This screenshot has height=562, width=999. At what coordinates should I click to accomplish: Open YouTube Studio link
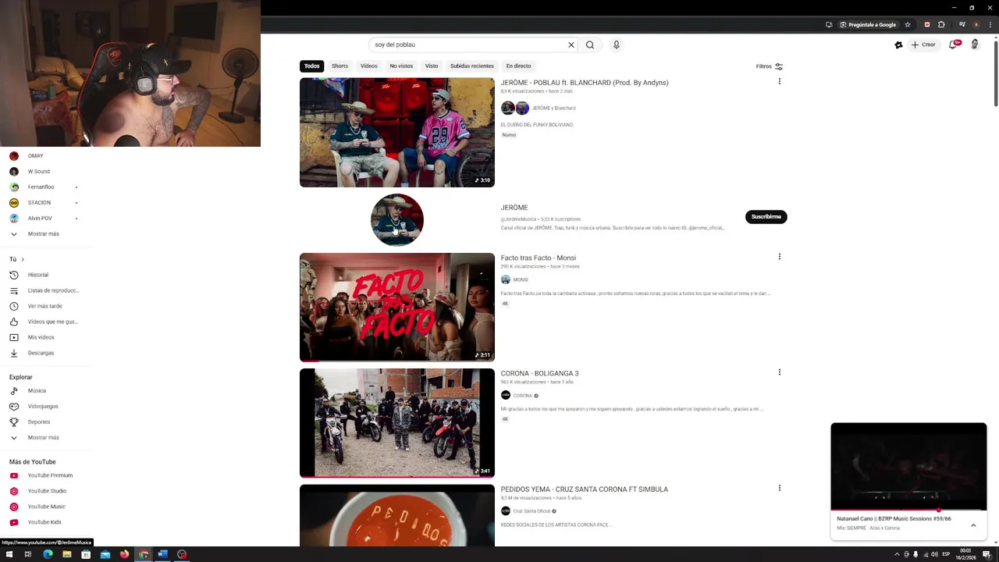click(45, 491)
